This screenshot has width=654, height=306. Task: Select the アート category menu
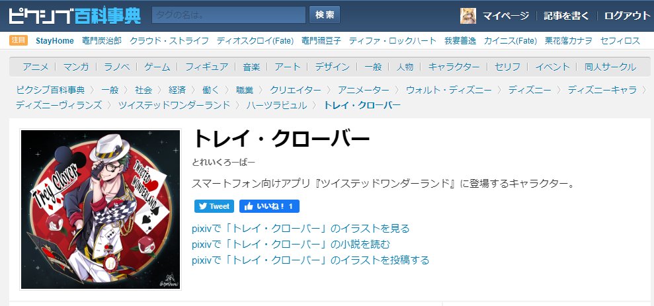288,67
